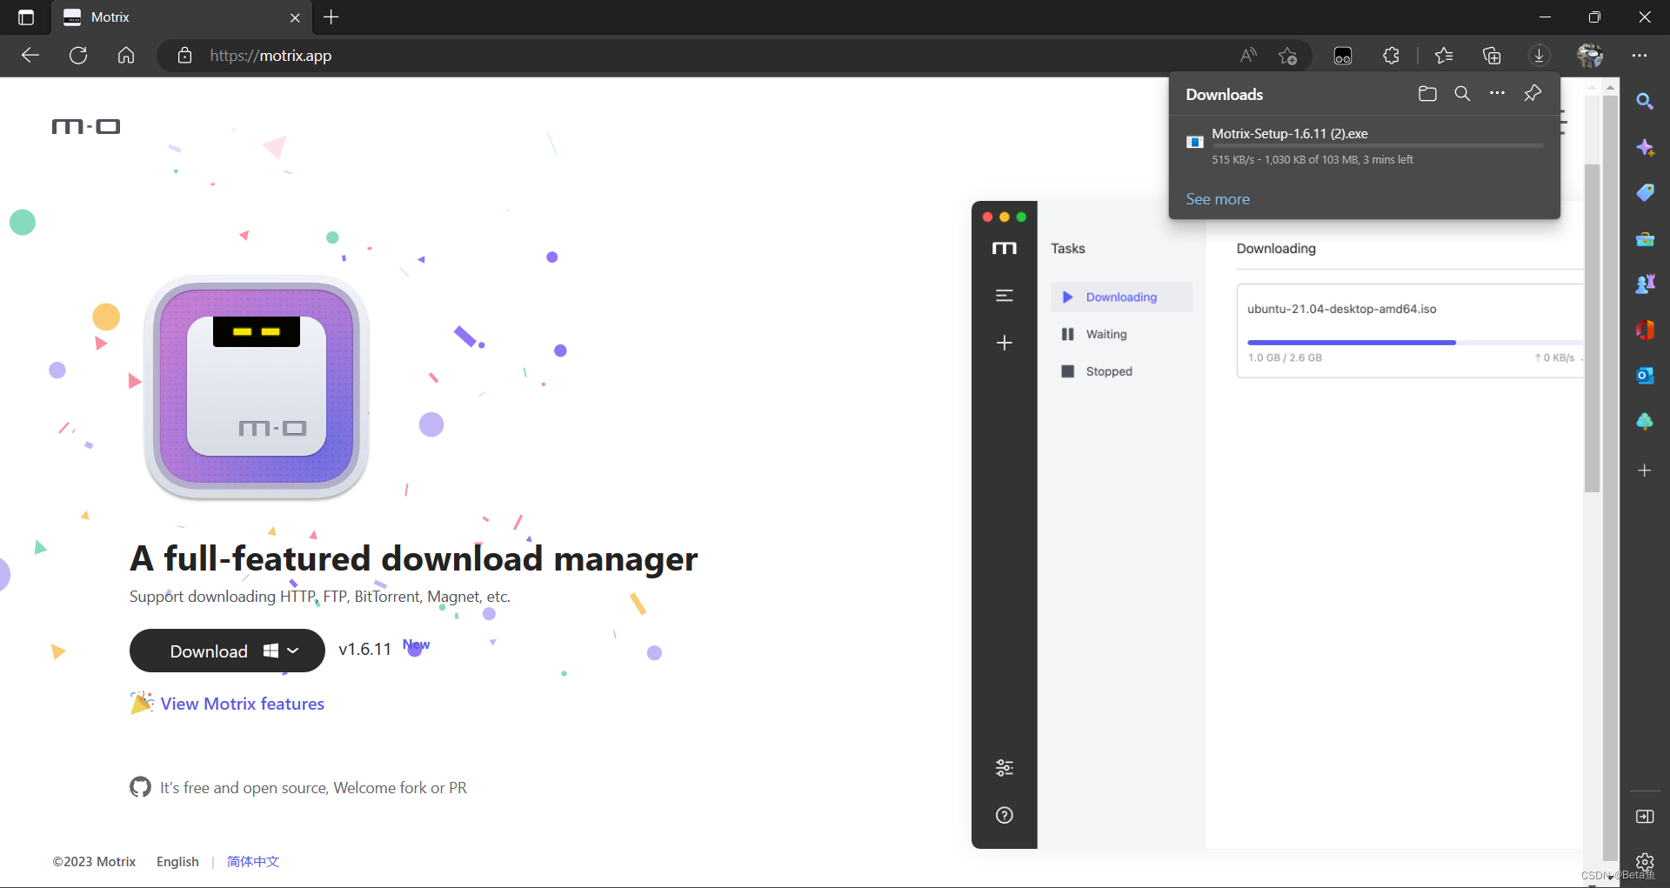1670x888 pixels.
Task: Add this page to favorites star
Action: 1288,56
